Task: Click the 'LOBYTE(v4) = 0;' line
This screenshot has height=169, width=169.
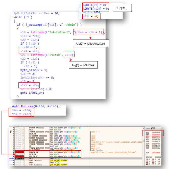Action: (x=94, y=5)
